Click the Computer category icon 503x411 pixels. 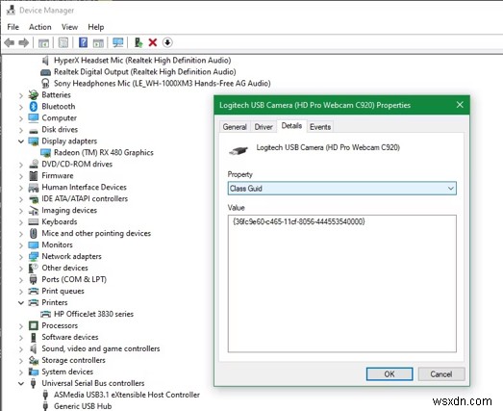[x=34, y=117]
